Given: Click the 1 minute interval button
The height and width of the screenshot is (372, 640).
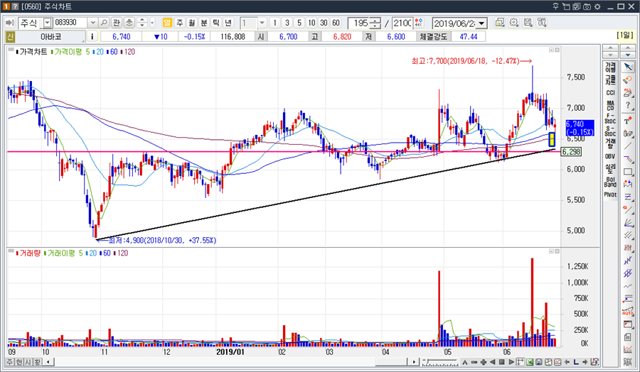Looking at the screenshot, I should [274, 23].
